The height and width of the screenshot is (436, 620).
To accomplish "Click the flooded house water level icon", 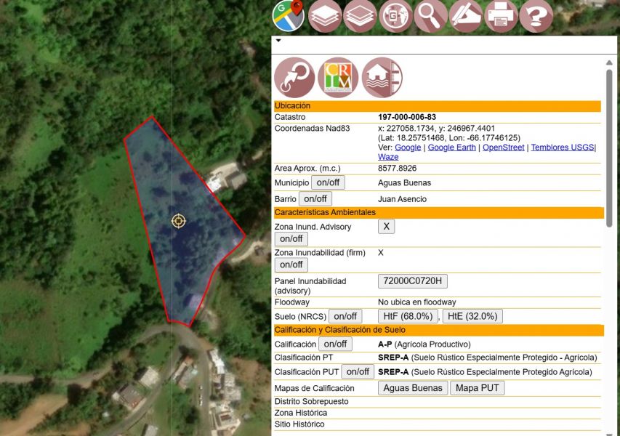I will point(381,76).
